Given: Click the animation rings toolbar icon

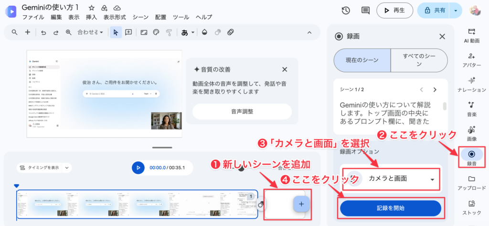Looking at the screenshot, I should point(231,32).
